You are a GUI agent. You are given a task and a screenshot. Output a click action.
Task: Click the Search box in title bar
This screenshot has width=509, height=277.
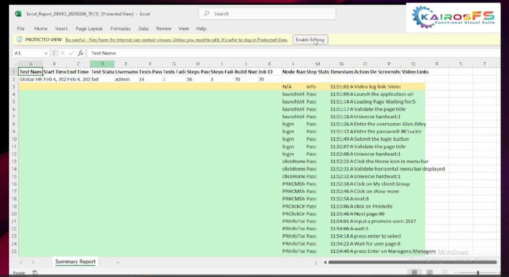(x=273, y=14)
